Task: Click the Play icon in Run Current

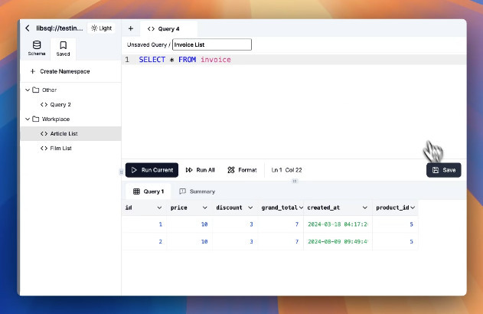Action: coord(134,170)
